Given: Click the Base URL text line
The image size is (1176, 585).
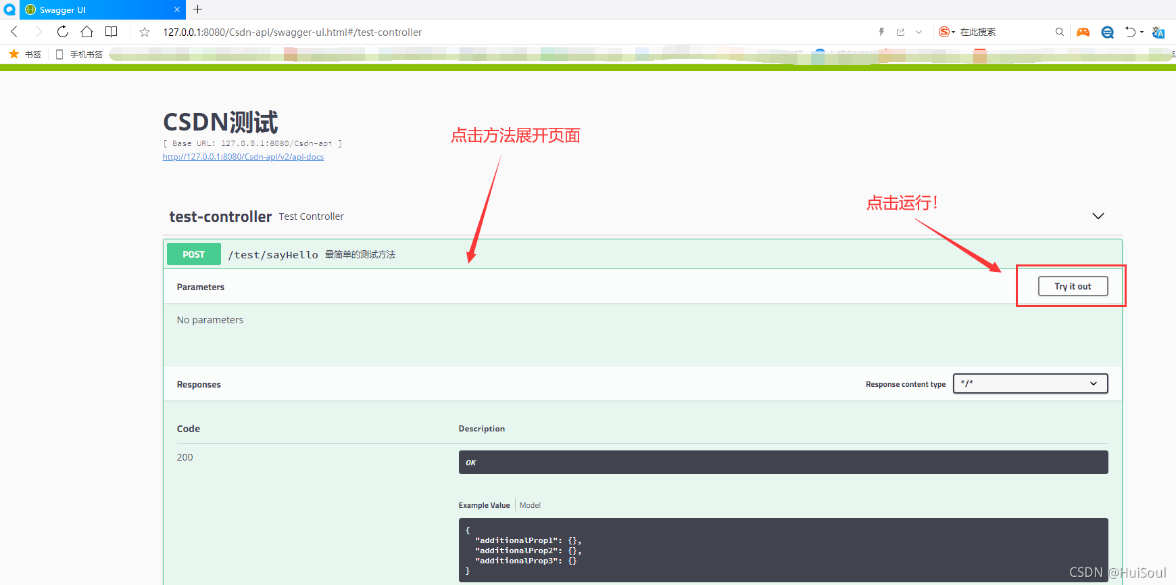Looking at the screenshot, I should click(x=252, y=143).
